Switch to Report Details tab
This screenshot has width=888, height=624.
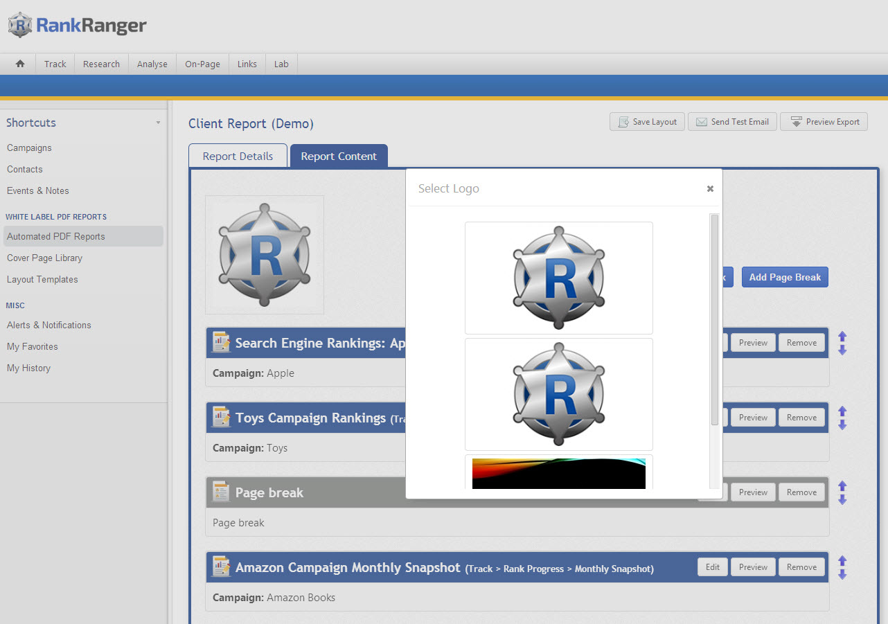tap(238, 156)
